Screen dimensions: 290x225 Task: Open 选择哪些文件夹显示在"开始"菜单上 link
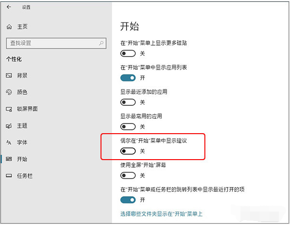[161, 213]
